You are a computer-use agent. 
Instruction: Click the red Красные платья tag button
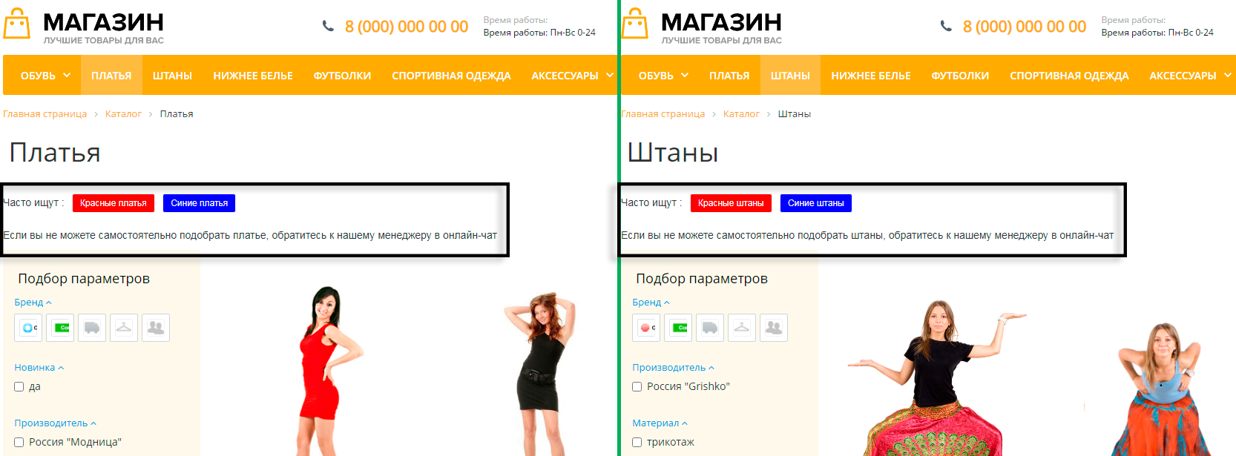pos(113,203)
